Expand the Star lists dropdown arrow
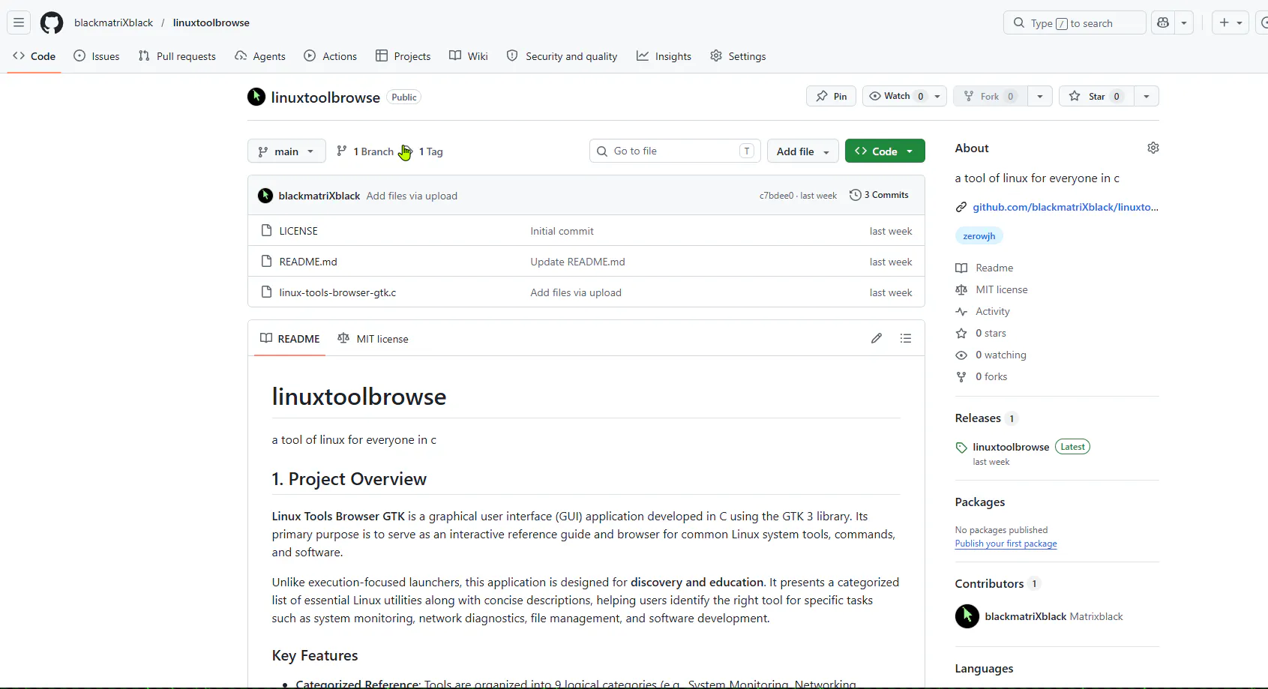1268x689 pixels. click(1147, 96)
